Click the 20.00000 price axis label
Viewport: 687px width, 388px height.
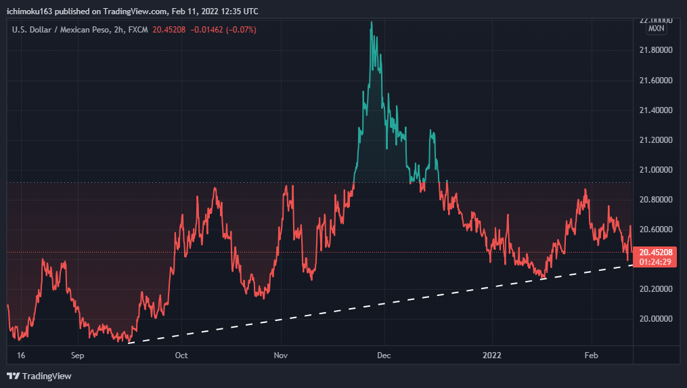pos(656,319)
